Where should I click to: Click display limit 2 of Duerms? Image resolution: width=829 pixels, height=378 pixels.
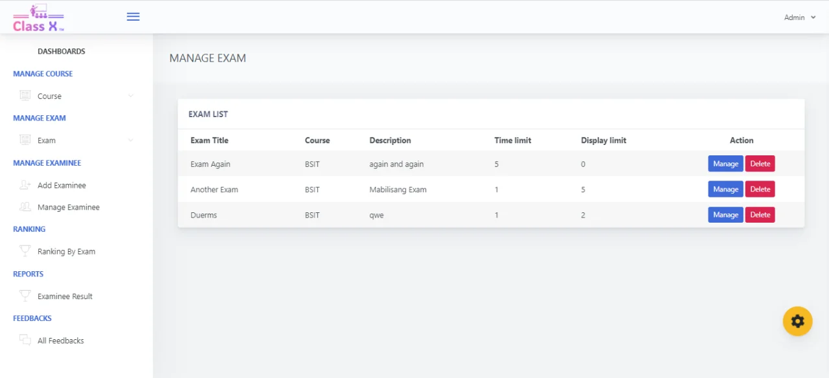(x=583, y=215)
